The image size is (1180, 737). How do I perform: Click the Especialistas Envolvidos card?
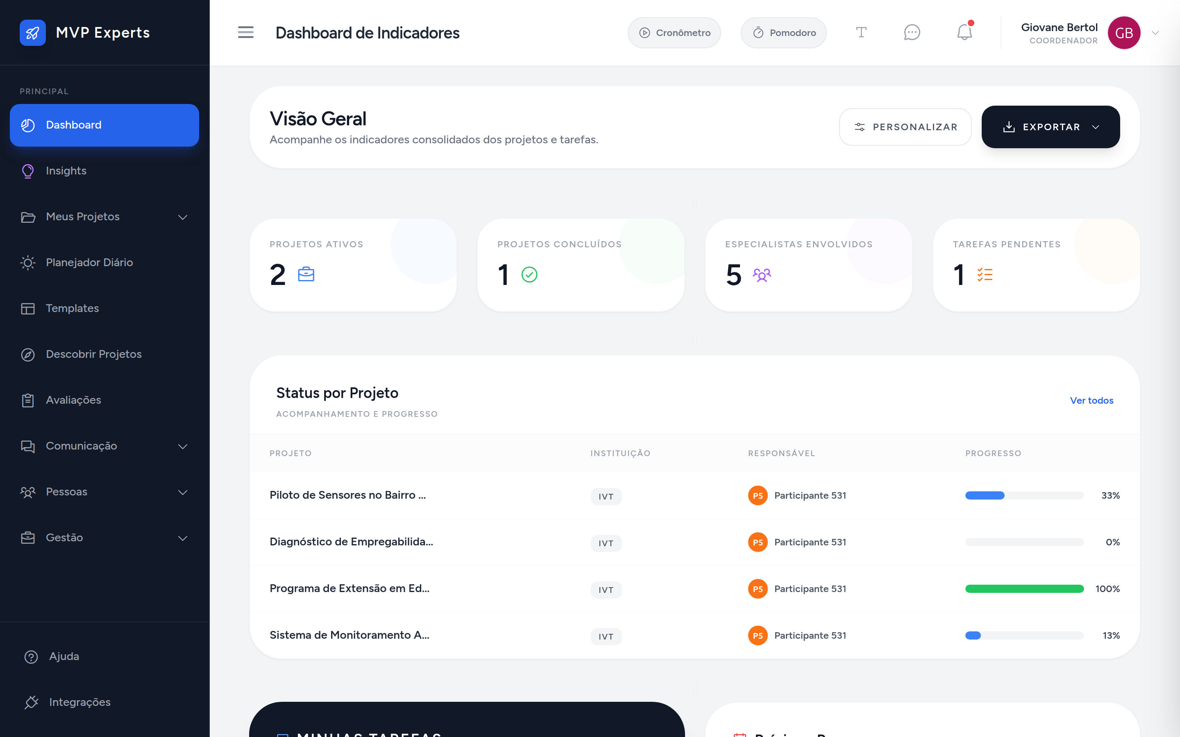[808, 265]
